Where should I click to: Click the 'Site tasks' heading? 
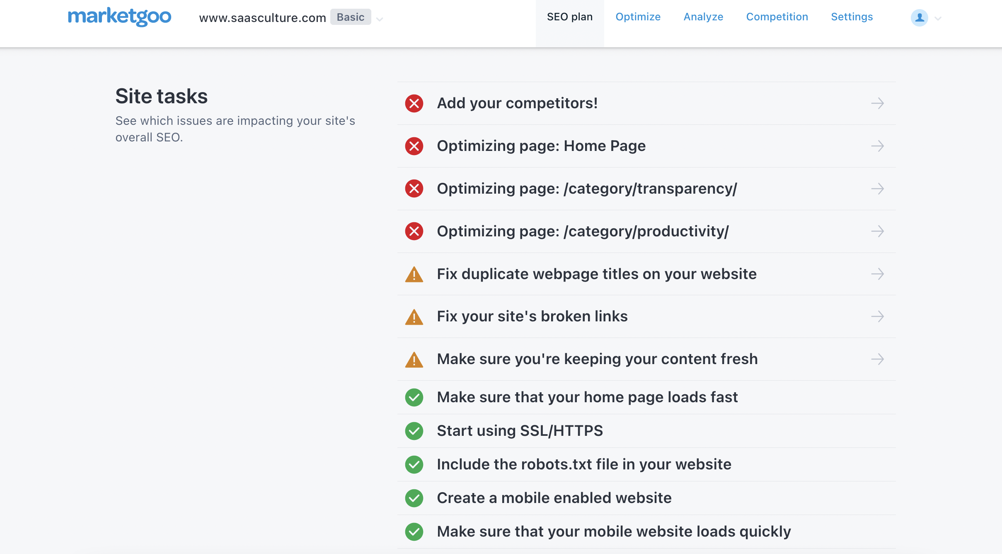(x=162, y=96)
